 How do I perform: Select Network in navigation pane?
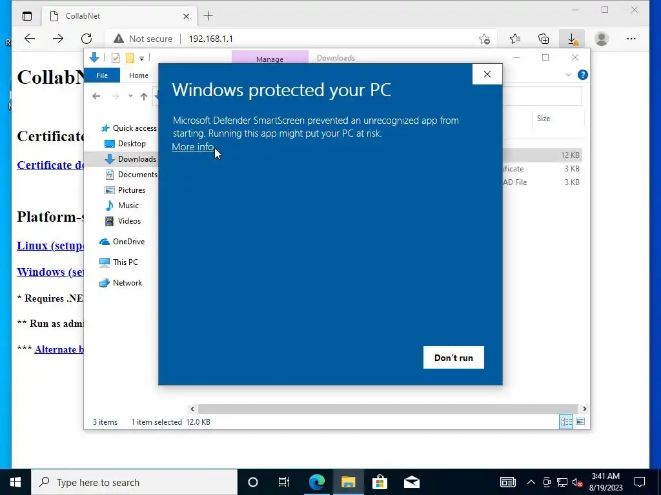(121, 283)
